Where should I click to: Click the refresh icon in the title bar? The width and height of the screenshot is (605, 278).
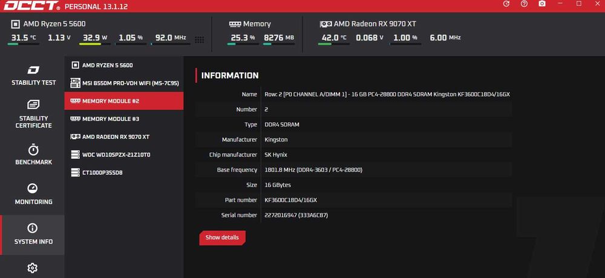506,4
